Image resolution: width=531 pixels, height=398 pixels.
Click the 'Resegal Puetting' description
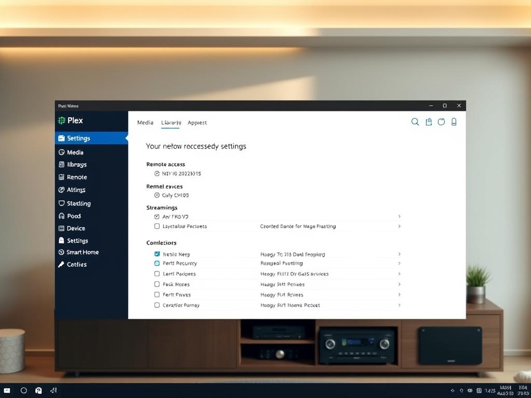282,263
